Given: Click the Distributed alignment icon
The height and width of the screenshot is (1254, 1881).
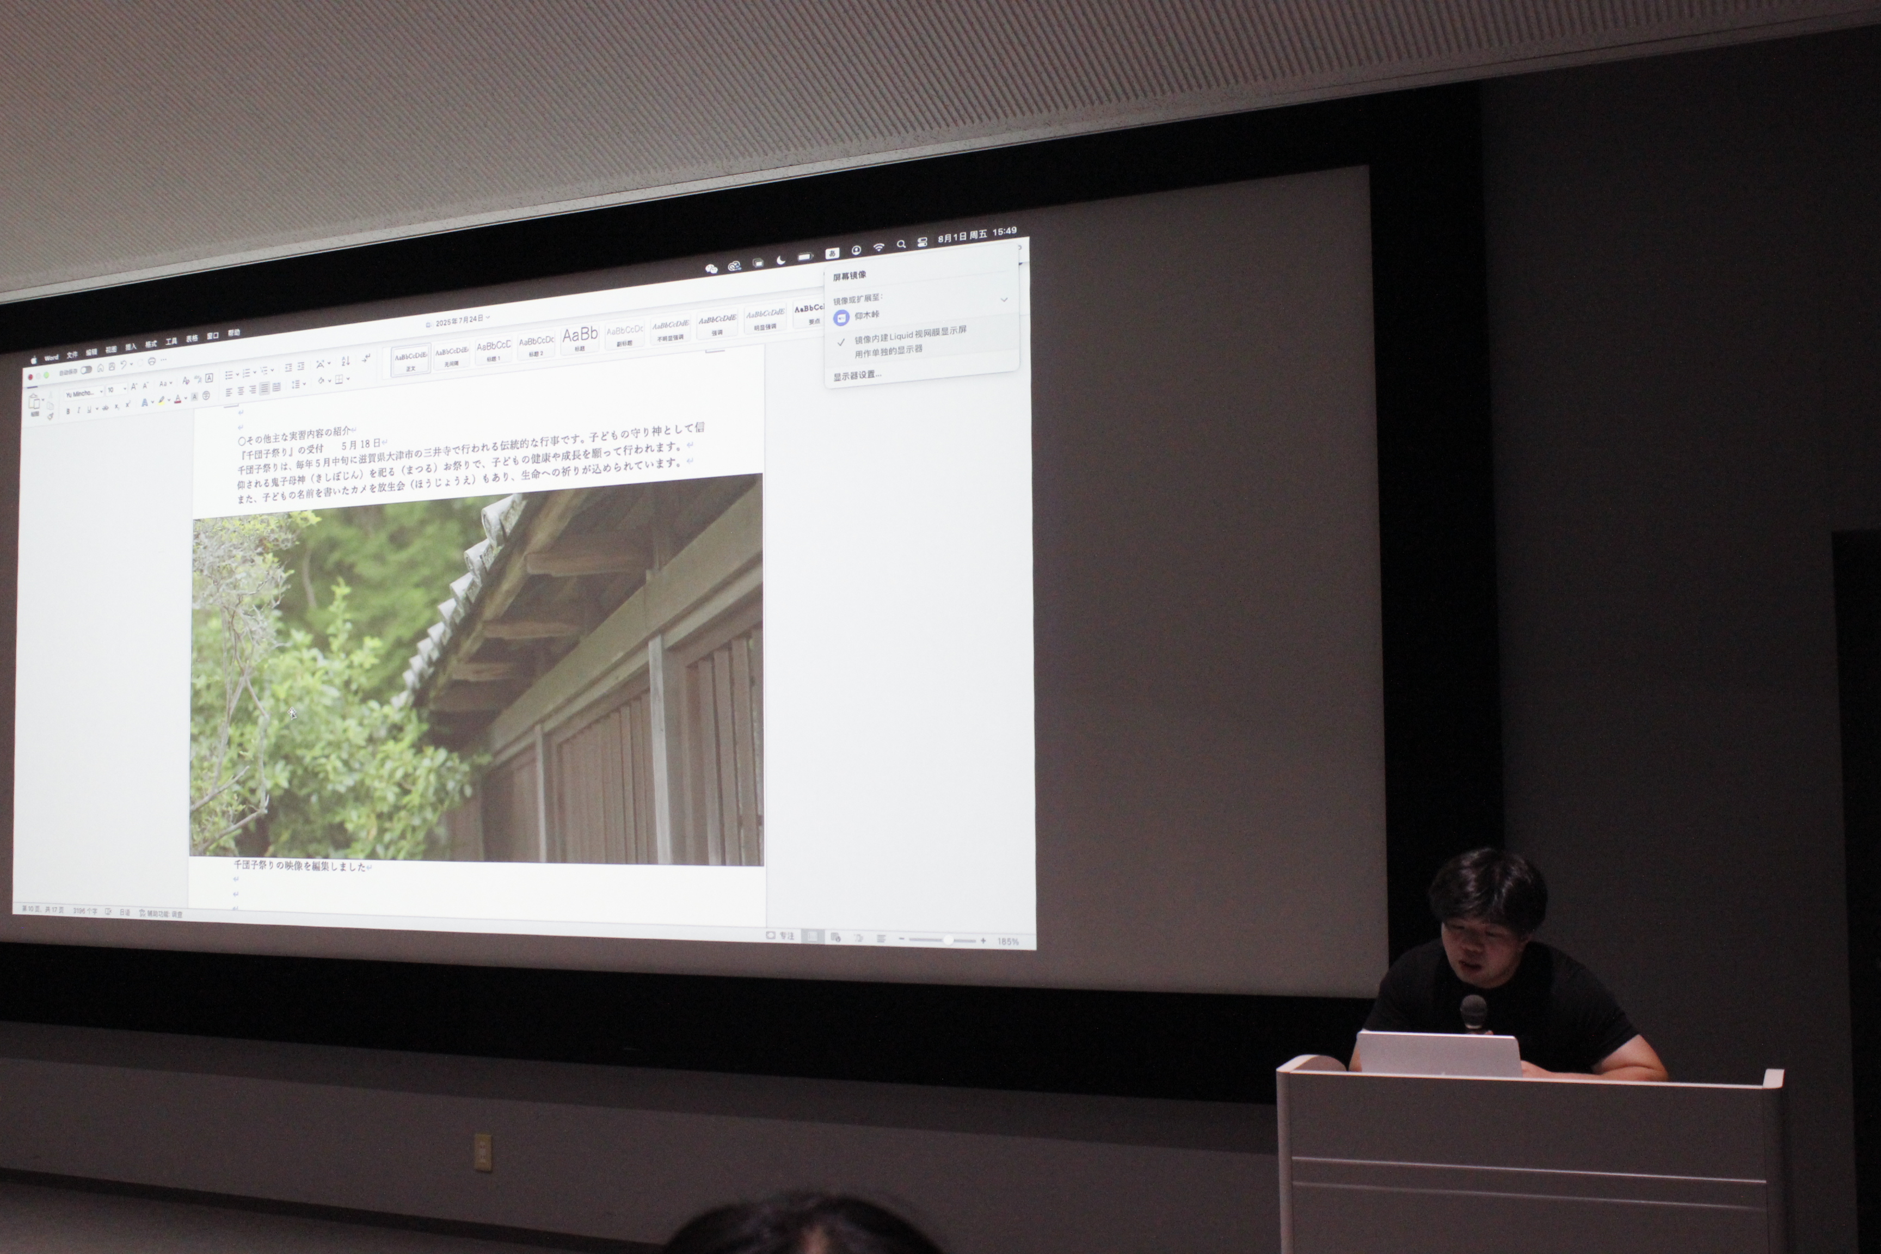Looking at the screenshot, I should point(276,387).
